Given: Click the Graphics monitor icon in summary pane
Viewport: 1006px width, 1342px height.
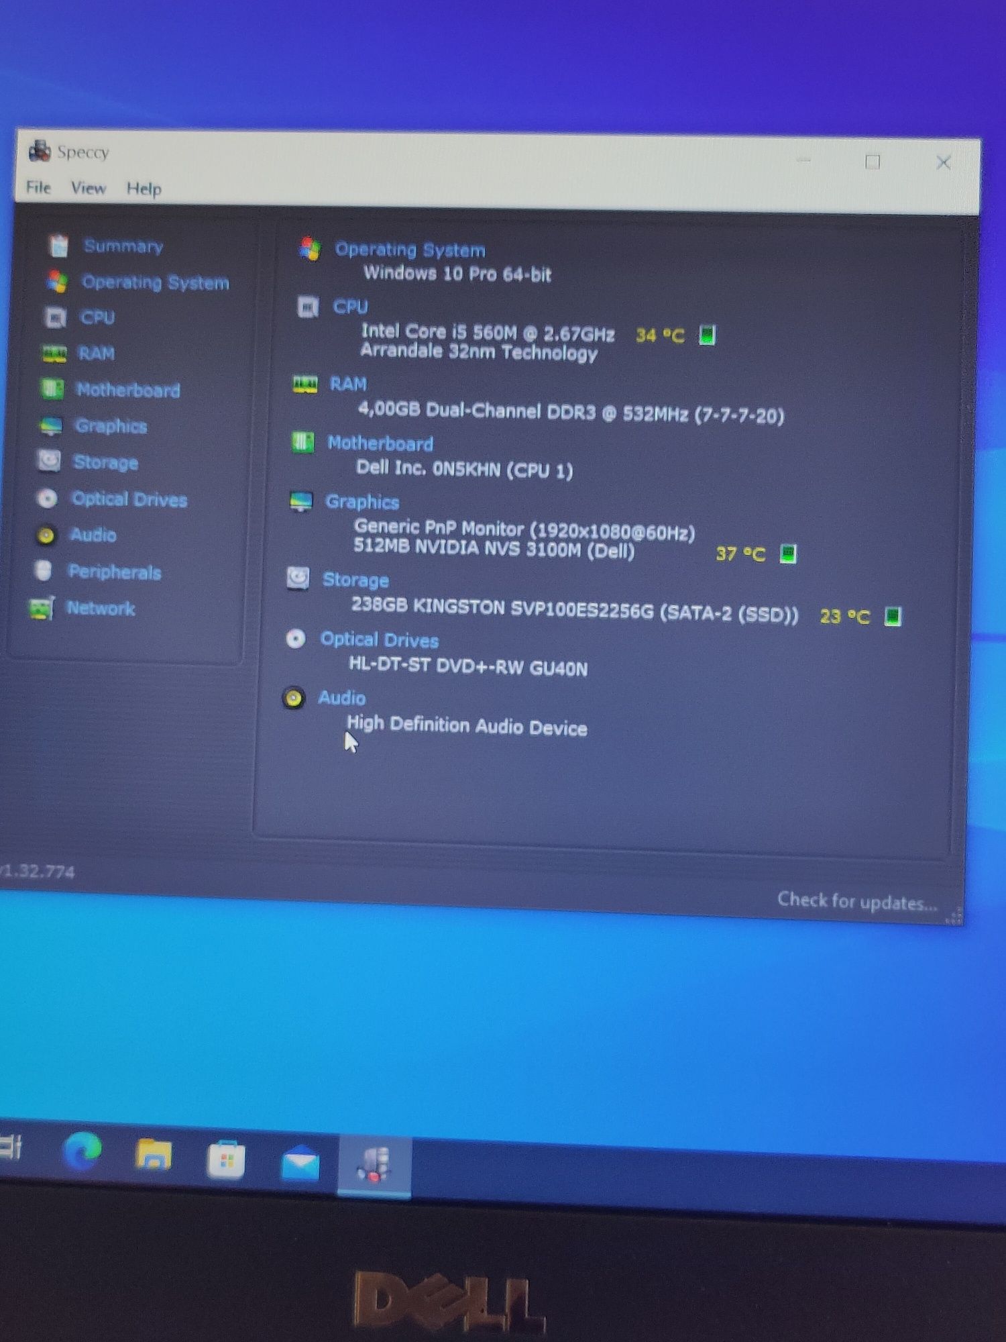Looking at the screenshot, I should click(x=300, y=501).
